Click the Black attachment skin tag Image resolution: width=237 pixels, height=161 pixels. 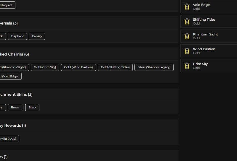pos(32,108)
